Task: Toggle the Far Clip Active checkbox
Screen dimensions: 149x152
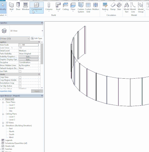Action: pos(20,86)
